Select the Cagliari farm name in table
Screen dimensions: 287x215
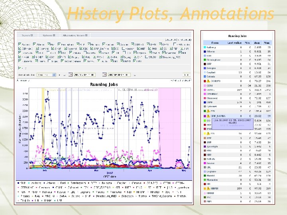[211, 72]
